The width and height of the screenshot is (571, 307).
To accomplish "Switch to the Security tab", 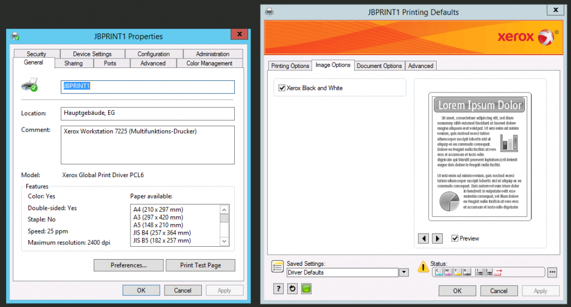I will pyautogui.click(x=36, y=54).
